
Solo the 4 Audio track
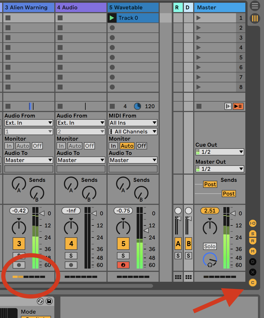pyautogui.click(x=71, y=256)
